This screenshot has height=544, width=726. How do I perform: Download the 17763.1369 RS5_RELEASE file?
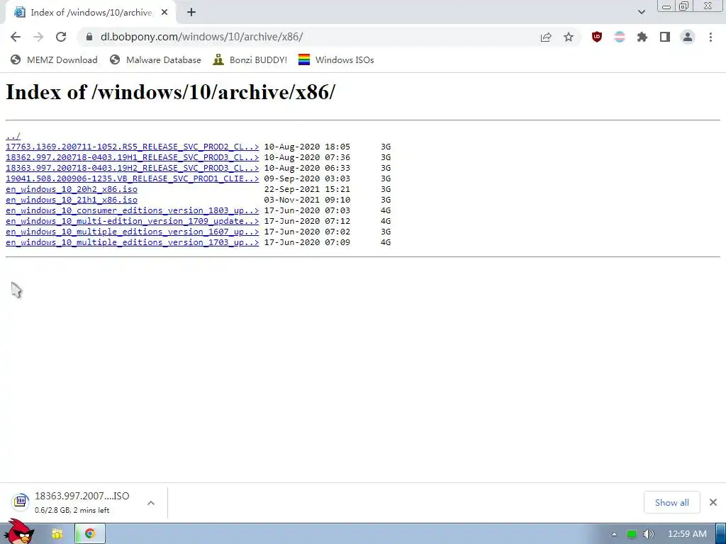coord(133,147)
